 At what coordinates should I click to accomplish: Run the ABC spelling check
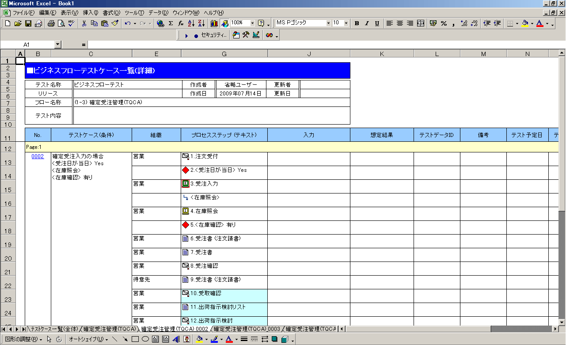[x=71, y=23]
